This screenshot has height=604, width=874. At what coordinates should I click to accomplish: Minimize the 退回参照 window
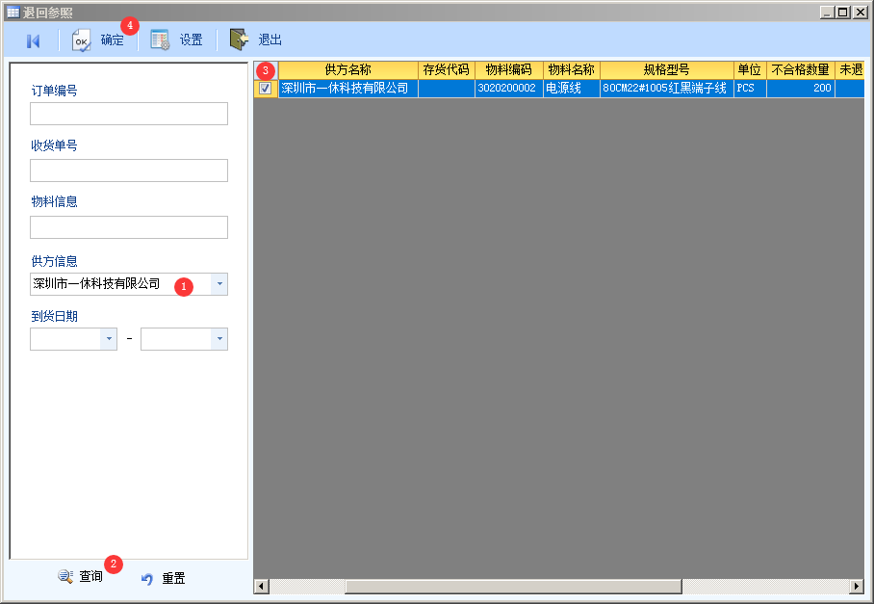pyautogui.click(x=827, y=12)
